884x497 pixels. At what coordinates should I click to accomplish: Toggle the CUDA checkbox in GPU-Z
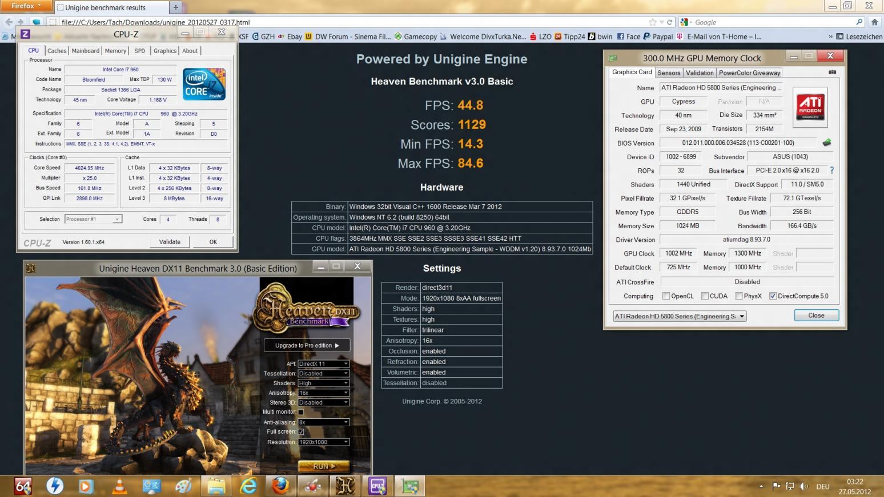[705, 296]
